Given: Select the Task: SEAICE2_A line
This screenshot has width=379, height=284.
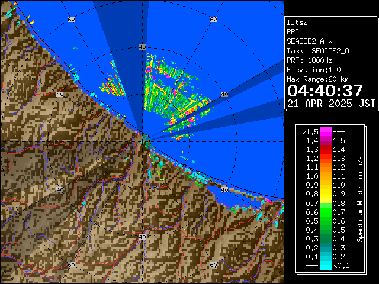Looking at the screenshot, I should point(318,51).
